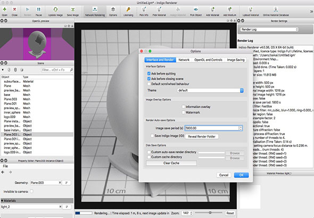This screenshot has height=218, width=314.
Task: Enable Custom cache directory checkbox
Action: coord(149,157)
